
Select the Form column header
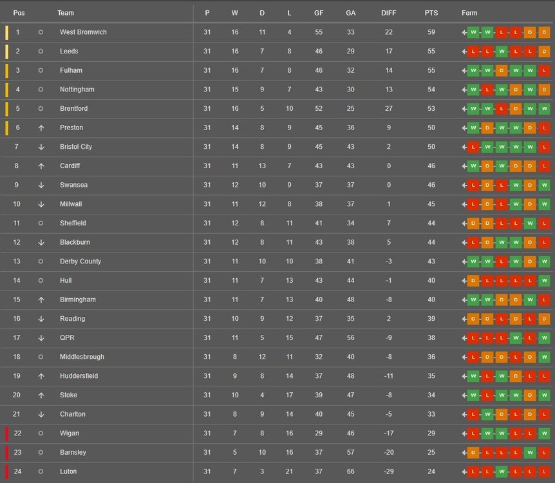pyautogui.click(x=469, y=13)
